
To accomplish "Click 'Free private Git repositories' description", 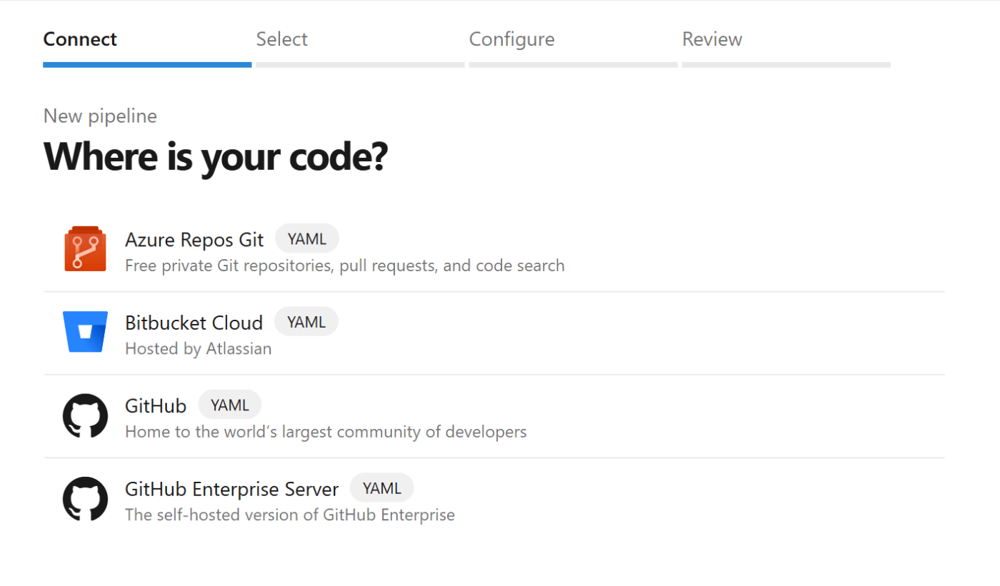I will pyautogui.click(x=345, y=266).
